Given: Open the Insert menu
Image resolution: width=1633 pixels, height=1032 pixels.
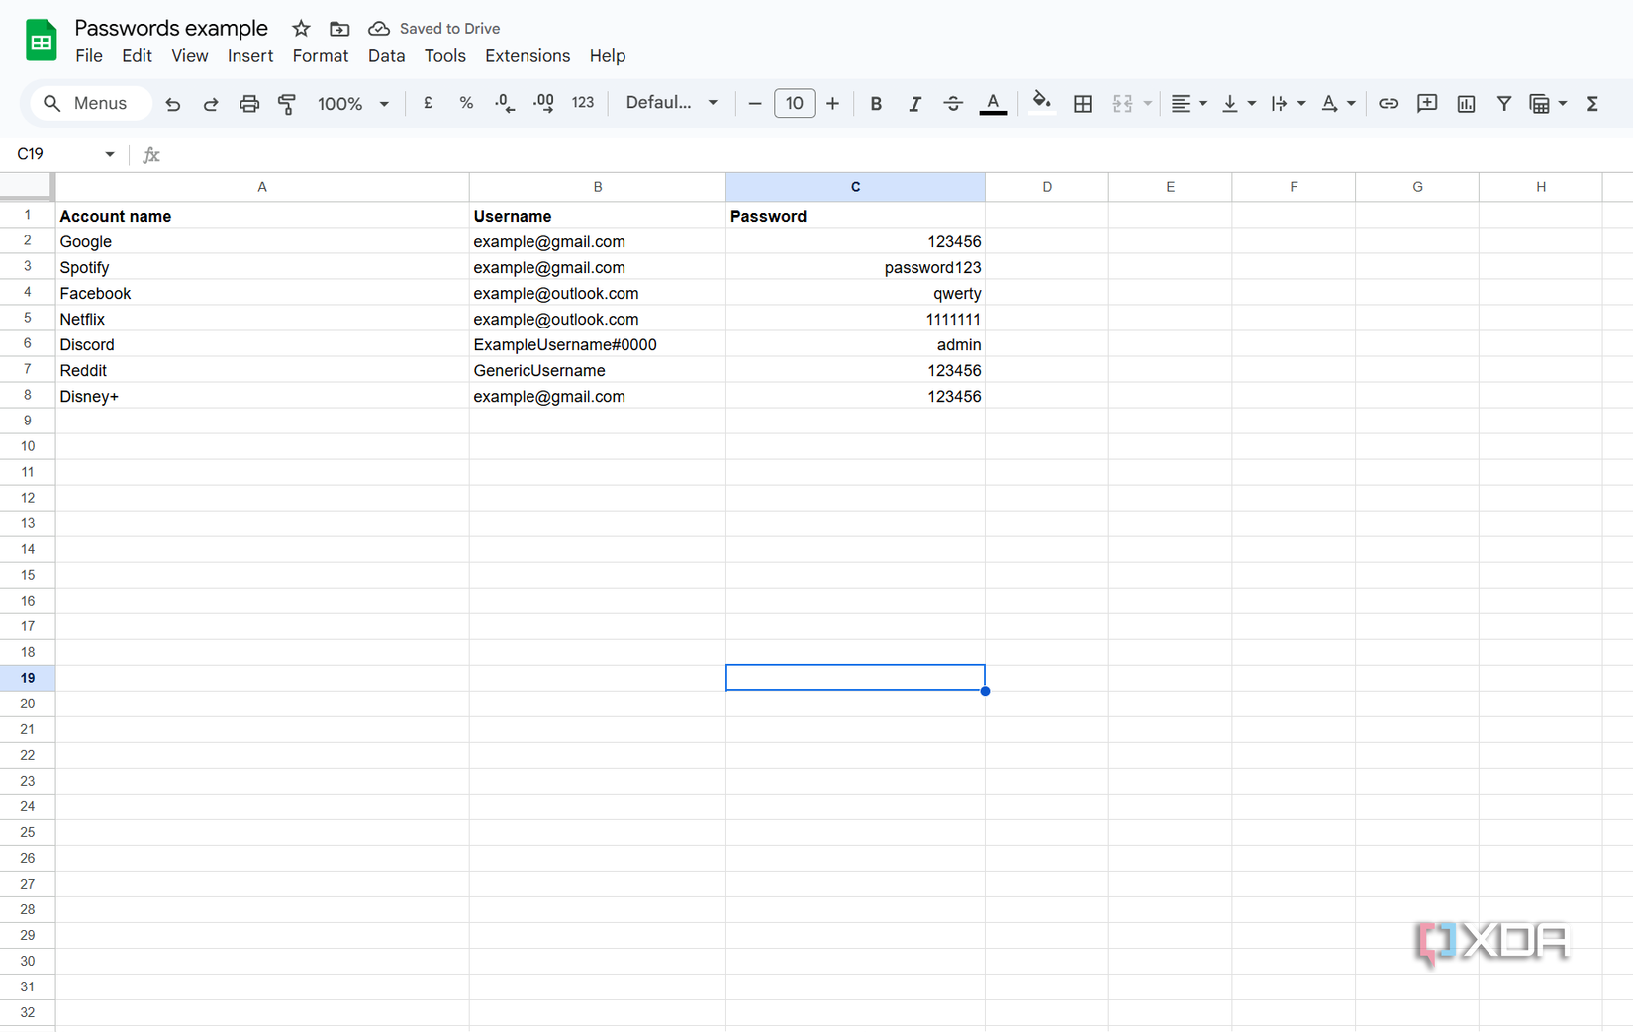Looking at the screenshot, I should (x=250, y=56).
